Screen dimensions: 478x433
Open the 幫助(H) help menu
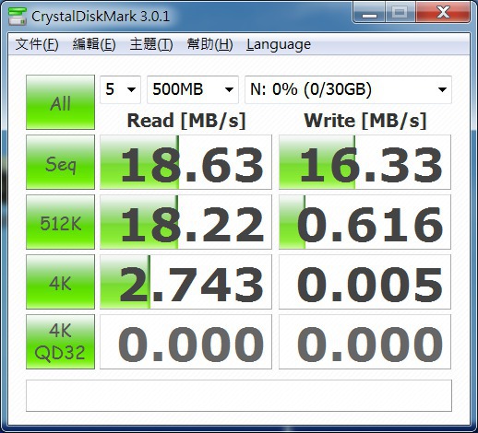[209, 44]
